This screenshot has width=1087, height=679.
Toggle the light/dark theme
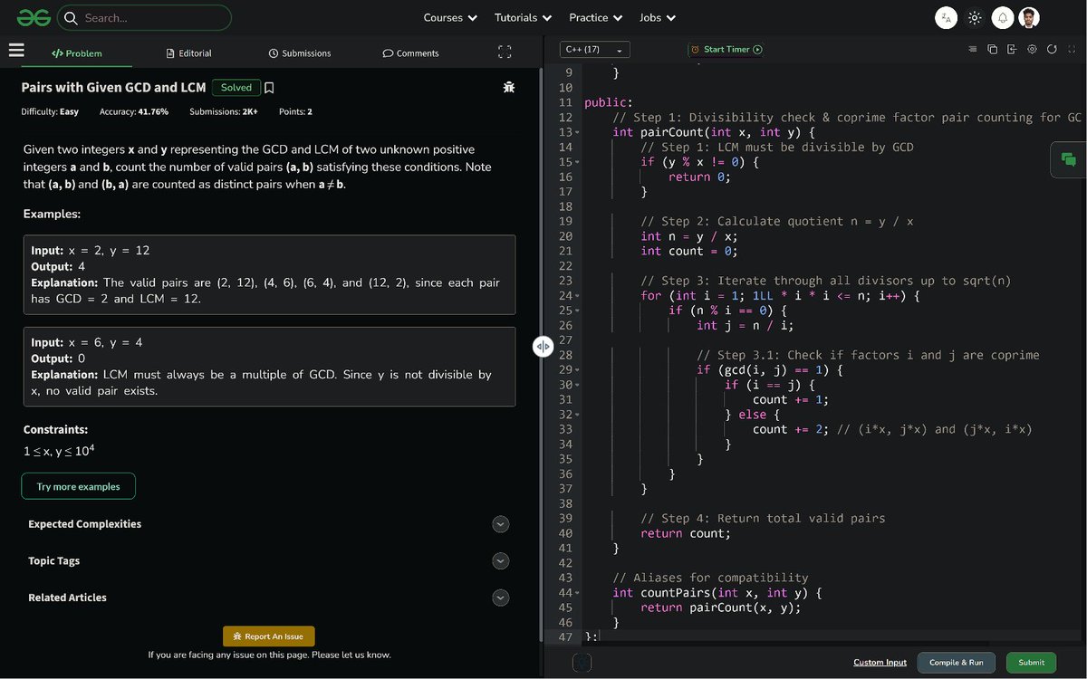pyautogui.click(x=975, y=17)
